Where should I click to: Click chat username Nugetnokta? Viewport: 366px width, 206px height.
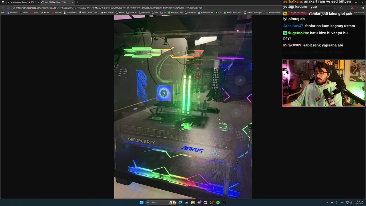click(298, 33)
